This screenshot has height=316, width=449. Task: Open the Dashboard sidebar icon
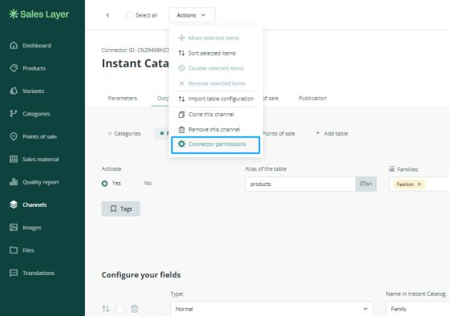click(14, 45)
